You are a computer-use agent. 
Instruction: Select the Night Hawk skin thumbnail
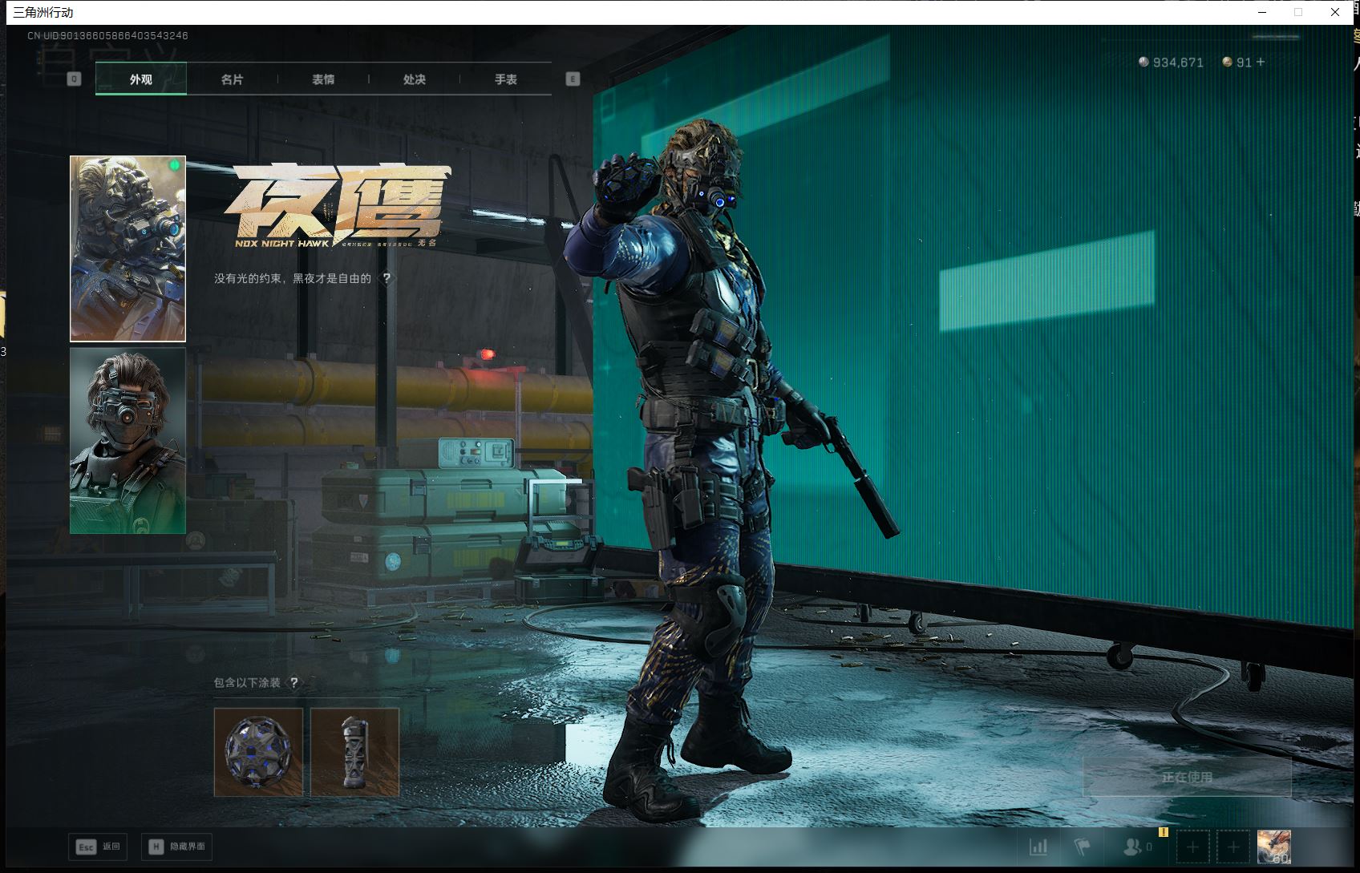[127, 249]
